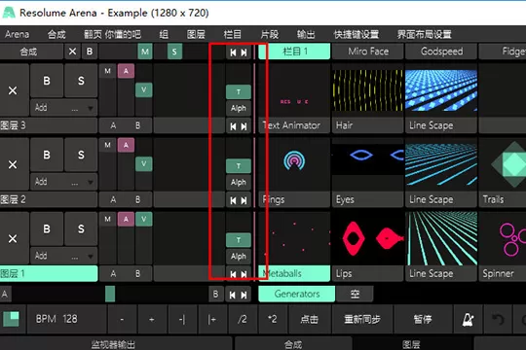Open the 合成 menu
The height and width of the screenshot is (350, 526).
click(x=56, y=34)
